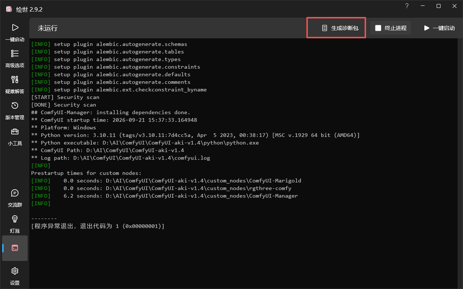Click the Log path comfyui.log line
Image resolution: width=463 pixels, height=289 pixels.
[120, 158]
